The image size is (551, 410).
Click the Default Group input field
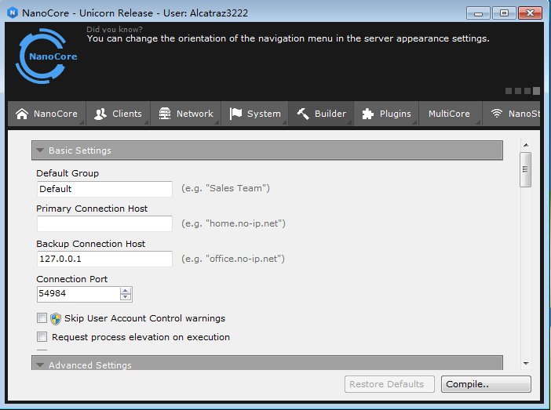point(104,189)
